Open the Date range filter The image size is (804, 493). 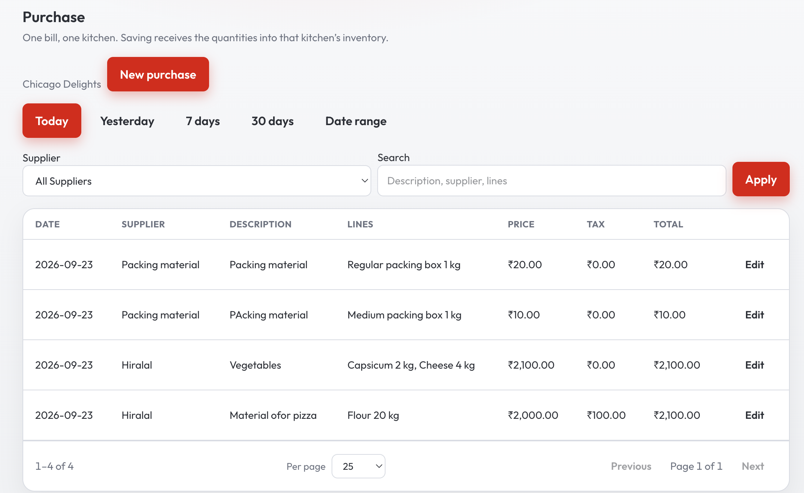pos(356,121)
